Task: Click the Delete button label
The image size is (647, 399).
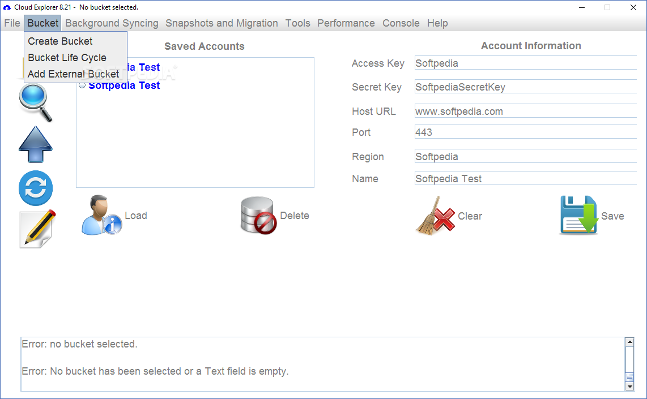Action: pos(294,216)
